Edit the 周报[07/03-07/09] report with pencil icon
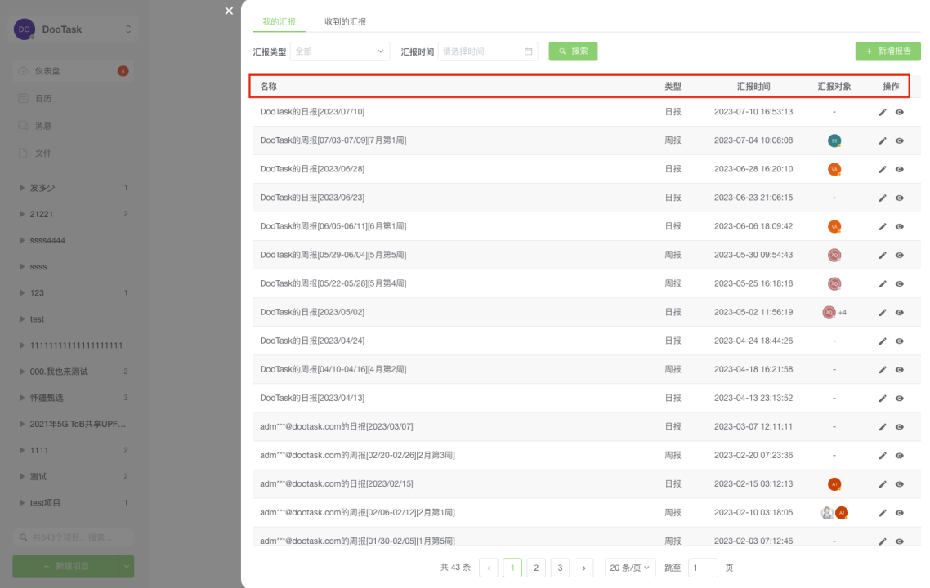 click(x=883, y=140)
